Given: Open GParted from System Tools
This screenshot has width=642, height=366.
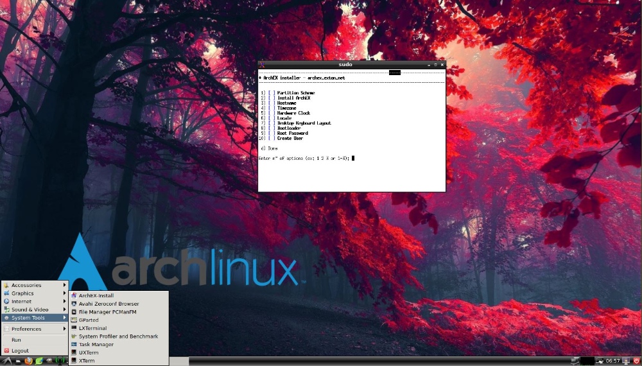Looking at the screenshot, I should (x=89, y=320).
